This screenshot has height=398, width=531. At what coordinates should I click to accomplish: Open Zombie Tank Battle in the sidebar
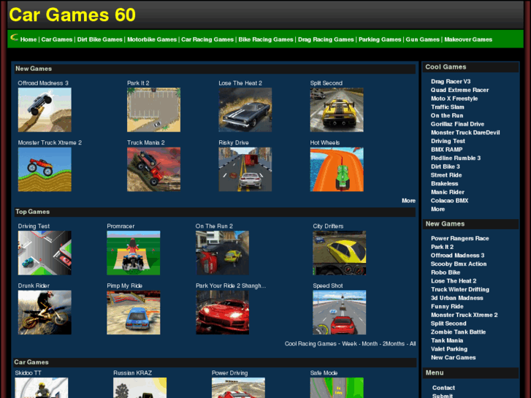click(459, 332)
